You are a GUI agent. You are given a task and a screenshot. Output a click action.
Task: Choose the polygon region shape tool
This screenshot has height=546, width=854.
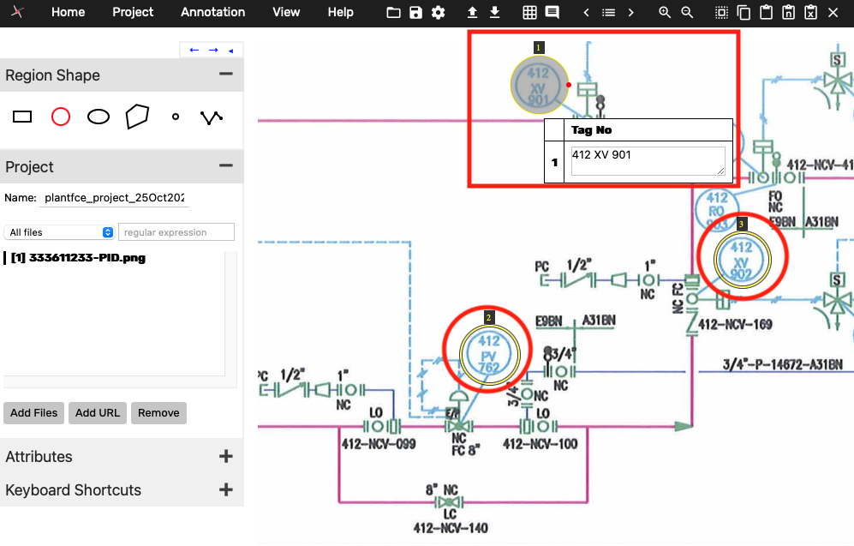point(137,117)
